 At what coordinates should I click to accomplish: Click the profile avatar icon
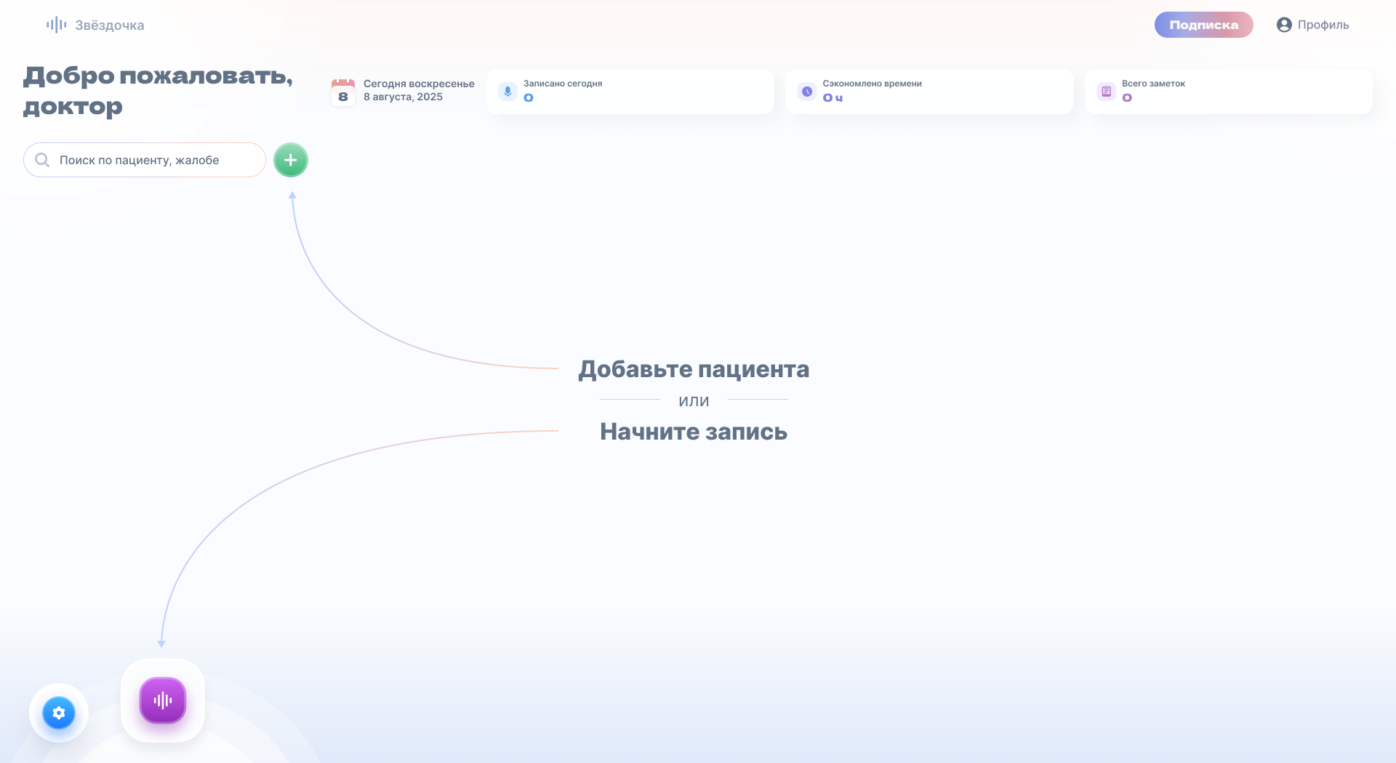(x=1284, y=25)
